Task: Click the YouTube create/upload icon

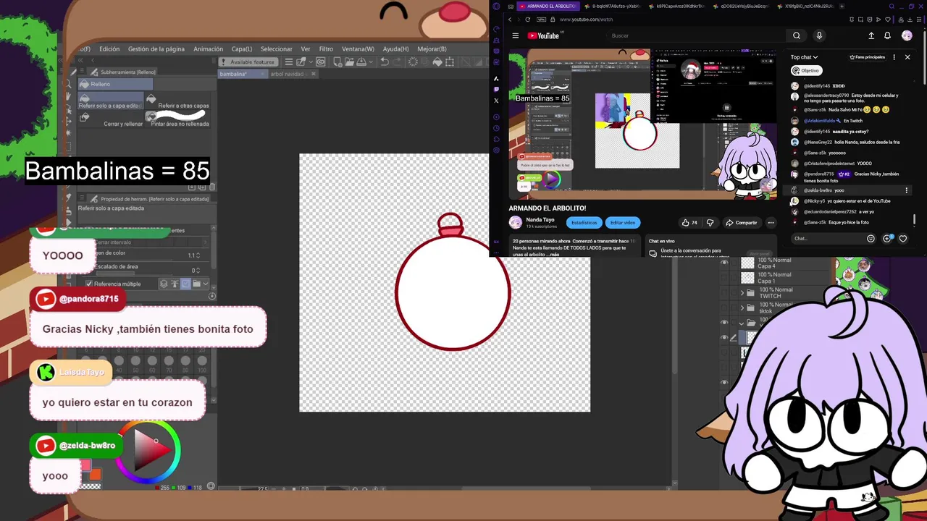Action: pyautogui.click(x=871, y=35)
